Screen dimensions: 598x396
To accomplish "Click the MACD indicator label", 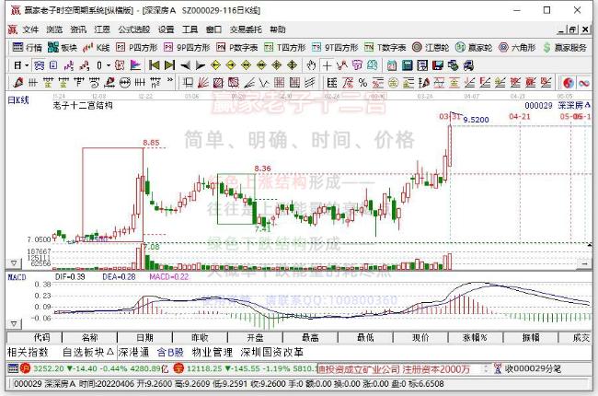I will click(x=17, y=277).
